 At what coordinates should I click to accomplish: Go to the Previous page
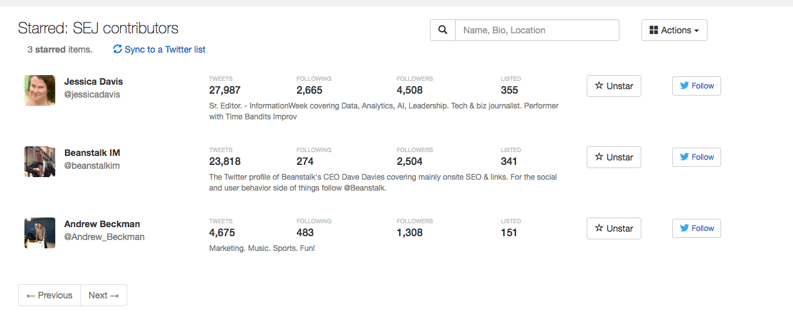coord(49,295)
